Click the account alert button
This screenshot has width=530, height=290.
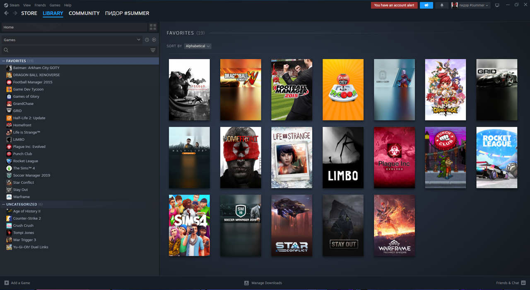(x=394, y=5)
